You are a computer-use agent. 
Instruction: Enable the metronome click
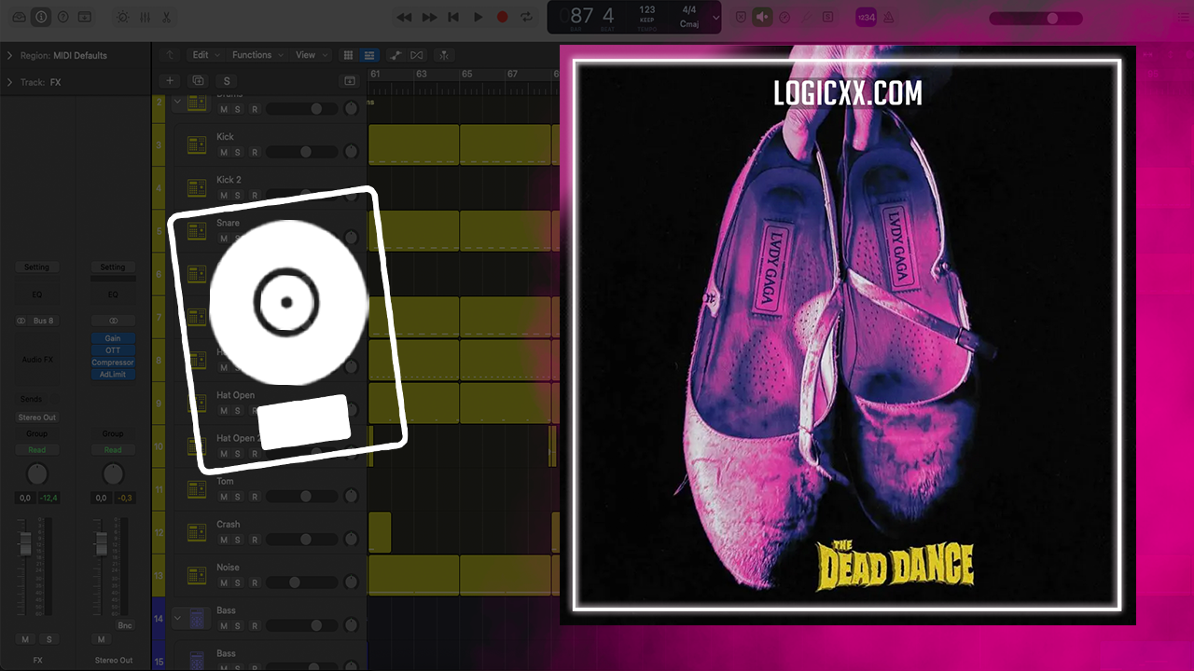click(887, 17)
